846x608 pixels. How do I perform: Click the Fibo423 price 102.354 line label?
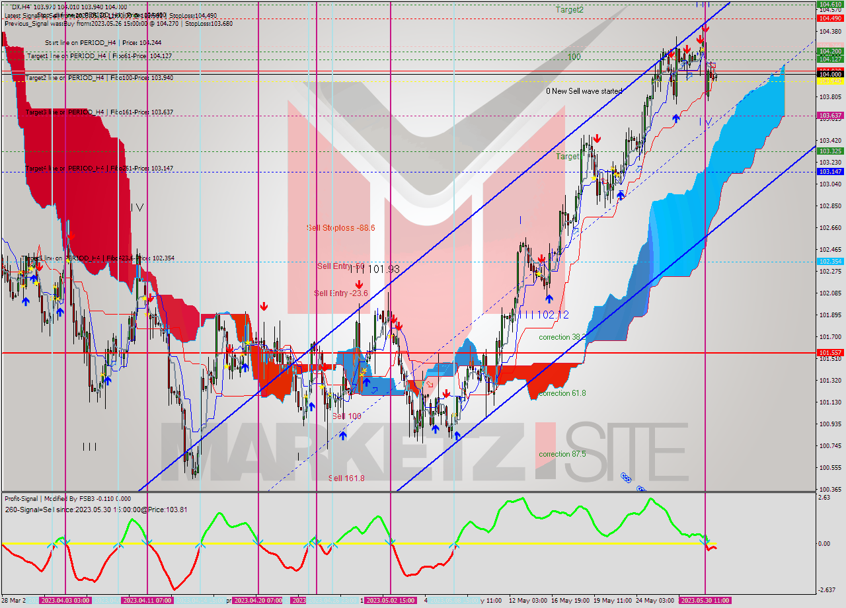[99, 258]
